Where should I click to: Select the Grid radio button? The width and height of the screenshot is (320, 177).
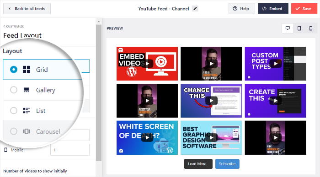(x=14, y=70)
